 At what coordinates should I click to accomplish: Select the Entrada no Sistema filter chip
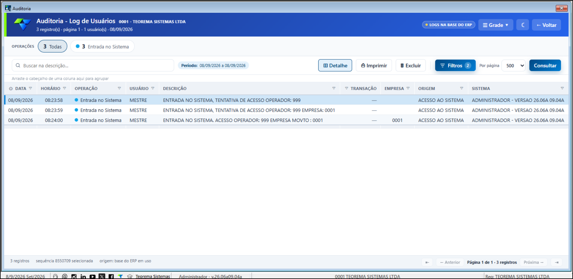pos(102,46)
